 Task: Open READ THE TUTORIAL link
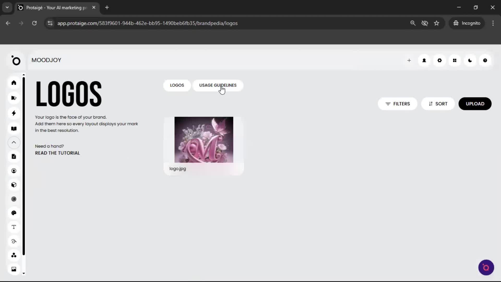point(57,153)
